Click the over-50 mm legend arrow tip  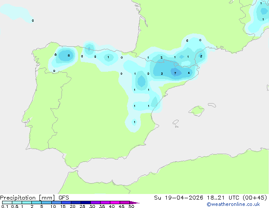point(134,202)
